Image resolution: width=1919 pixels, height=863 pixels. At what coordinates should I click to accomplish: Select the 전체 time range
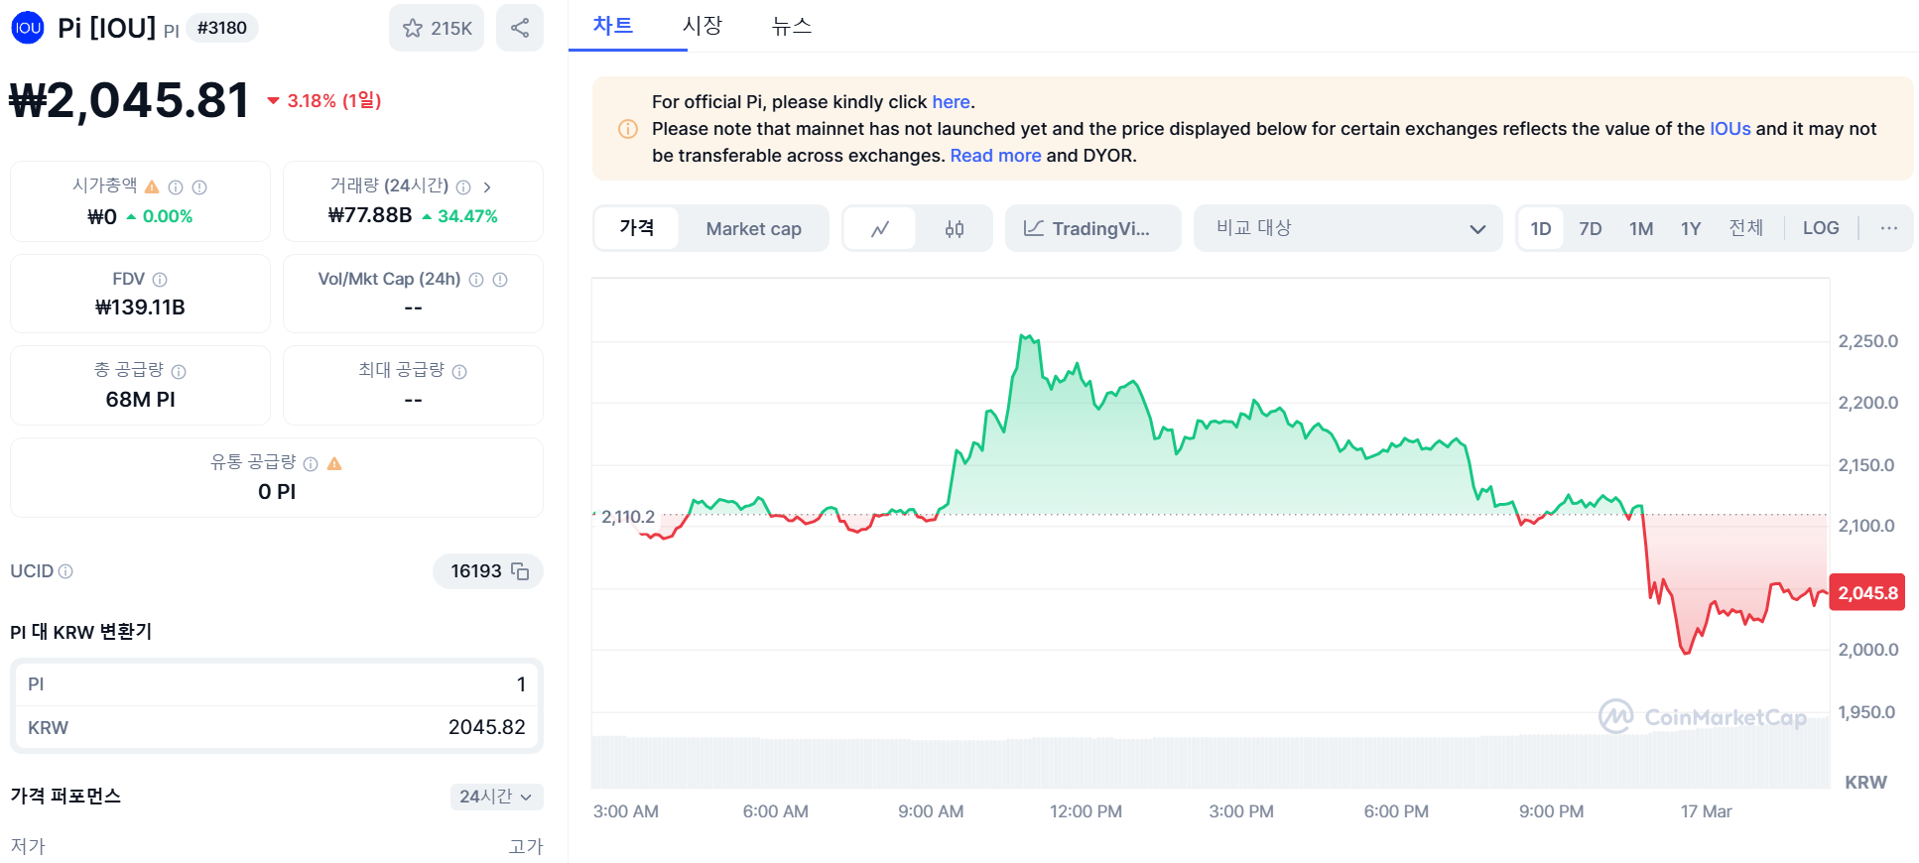tap(1746, 228)
